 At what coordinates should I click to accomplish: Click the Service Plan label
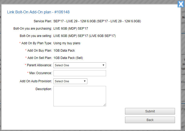pyautogui.click(x=43, y=21)
